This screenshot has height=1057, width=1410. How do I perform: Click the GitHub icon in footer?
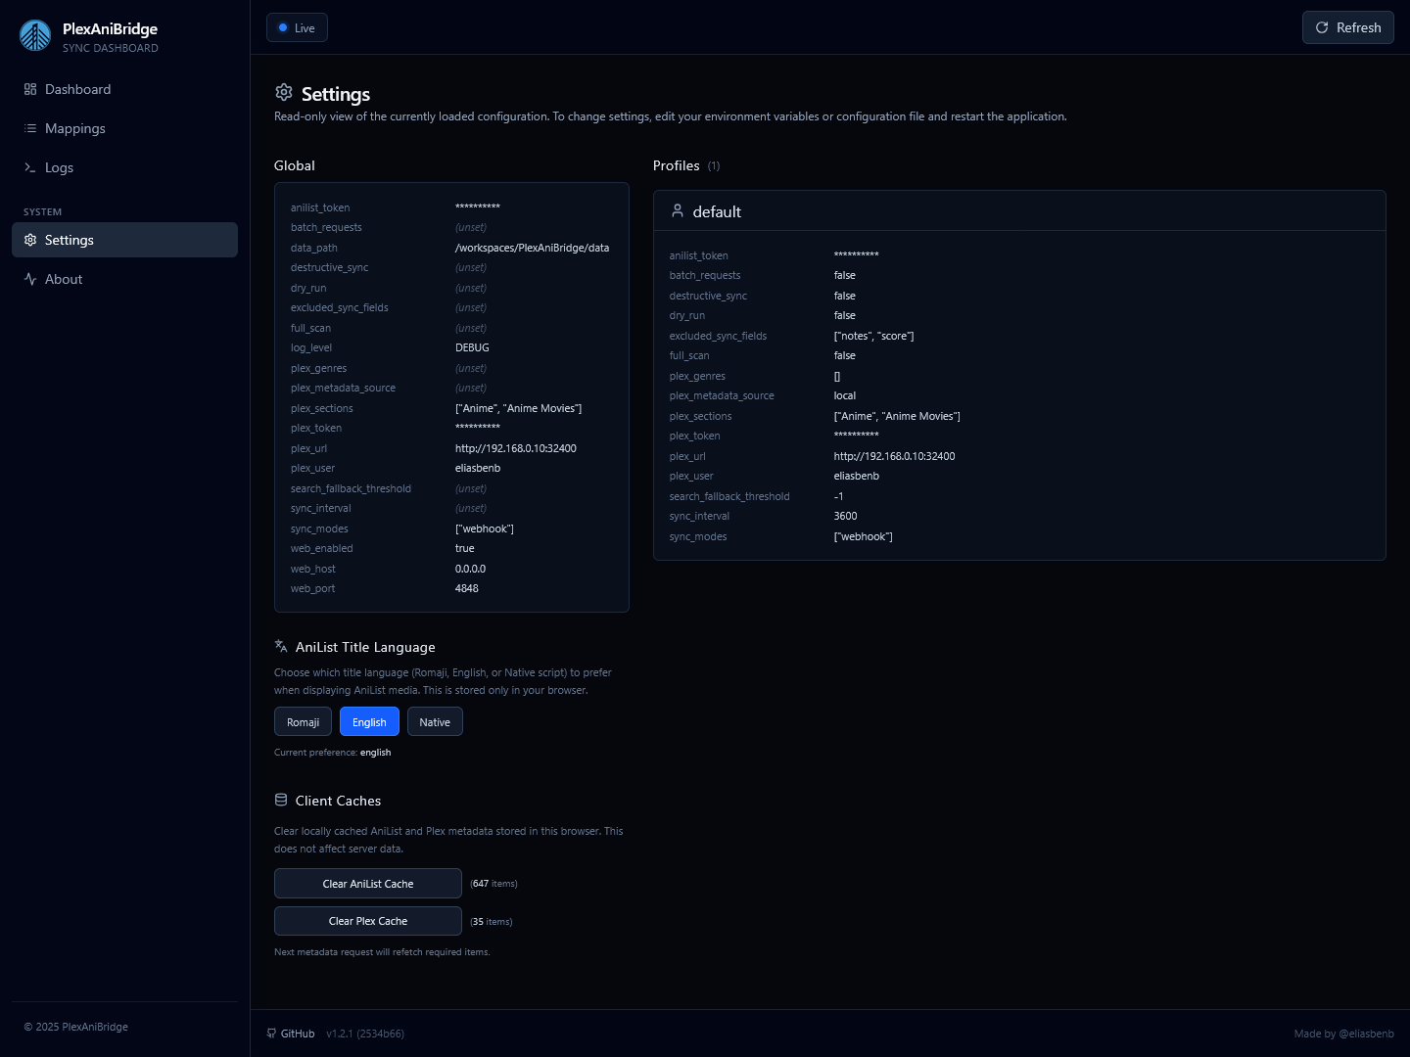271,1034
